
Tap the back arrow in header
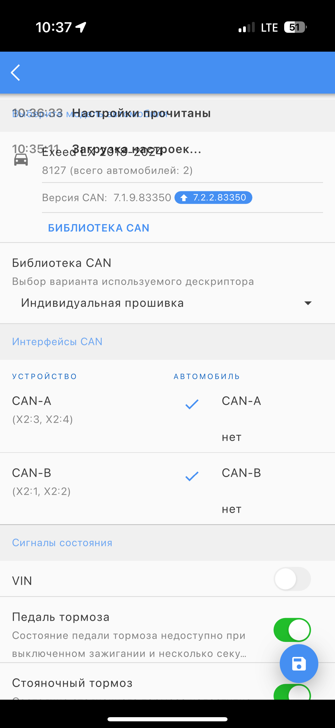16,73
